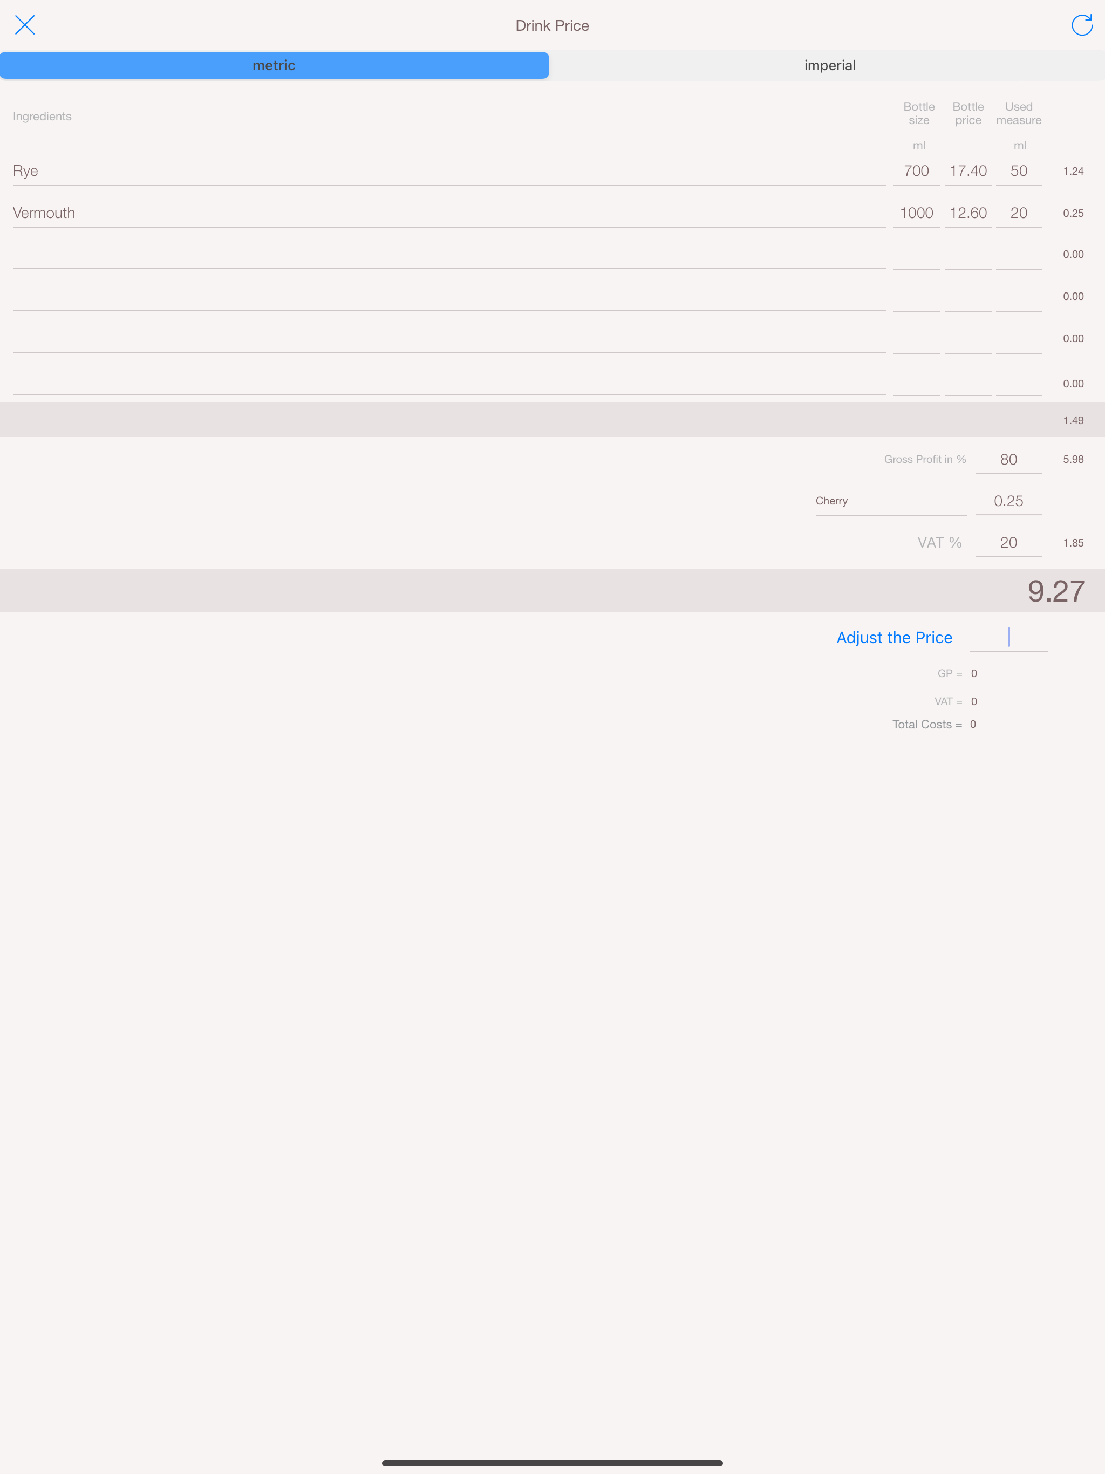Select the third empty ingredient name field

point(448,255)
